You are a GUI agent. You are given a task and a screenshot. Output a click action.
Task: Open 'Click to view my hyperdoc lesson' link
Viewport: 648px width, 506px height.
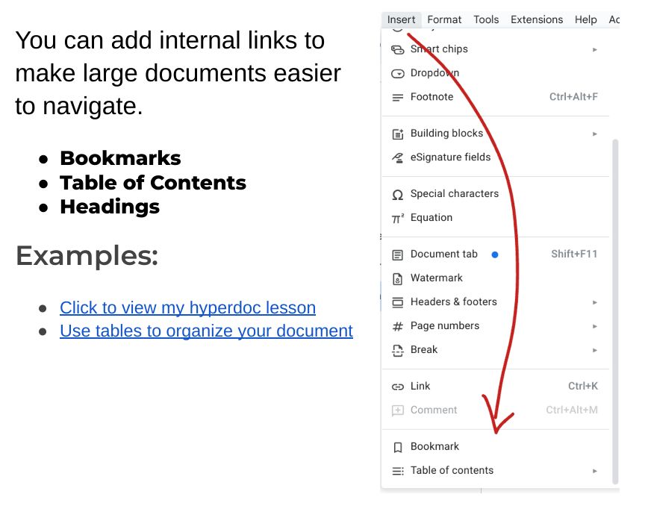[187, 307]
